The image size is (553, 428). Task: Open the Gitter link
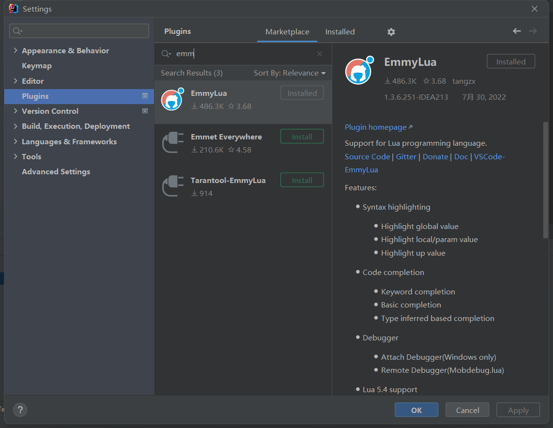pos(406,156)
